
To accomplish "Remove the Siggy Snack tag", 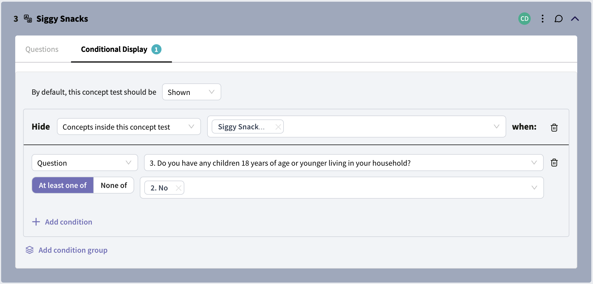I will 278,127.
